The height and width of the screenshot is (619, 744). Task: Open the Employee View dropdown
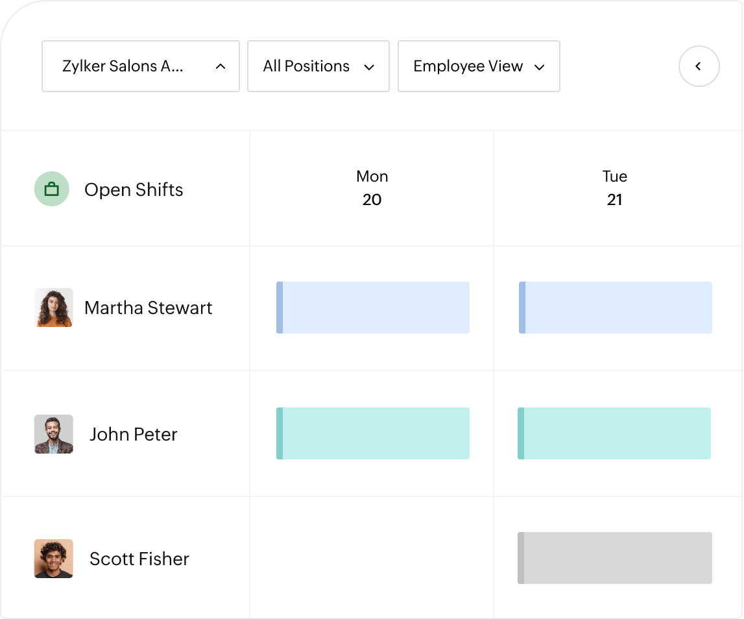point(479,66)
